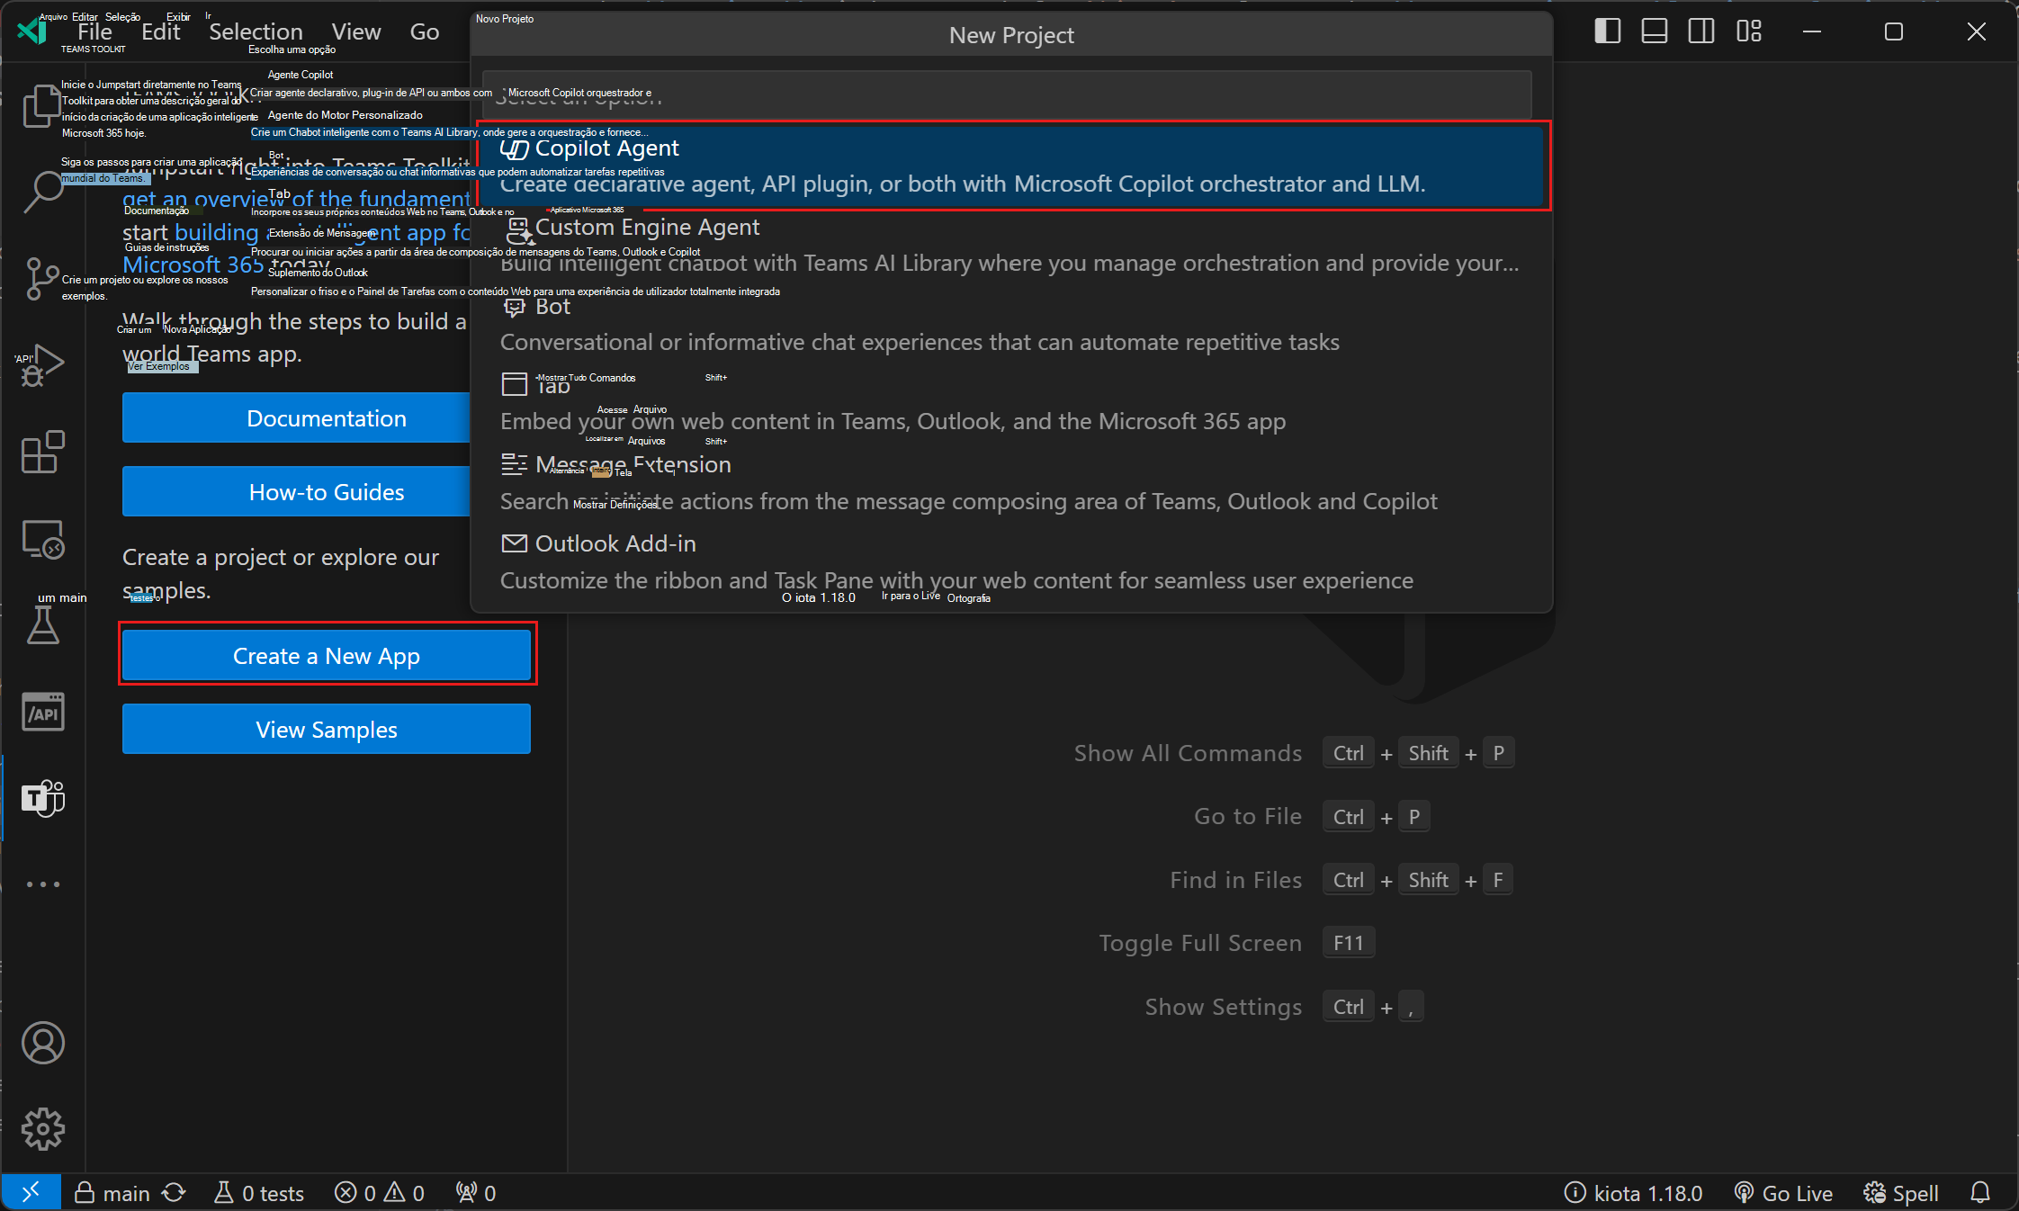The width and height of the screenshot is (2019, 1211).
Task: Click the Create a New App button
Action: pos(326,654)
